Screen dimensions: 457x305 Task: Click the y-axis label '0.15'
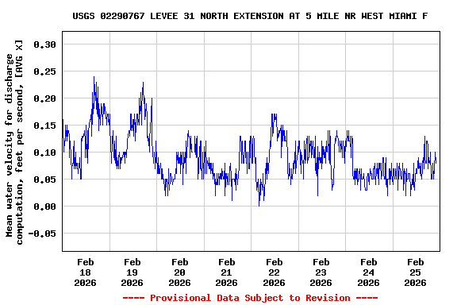coord(44,125)
